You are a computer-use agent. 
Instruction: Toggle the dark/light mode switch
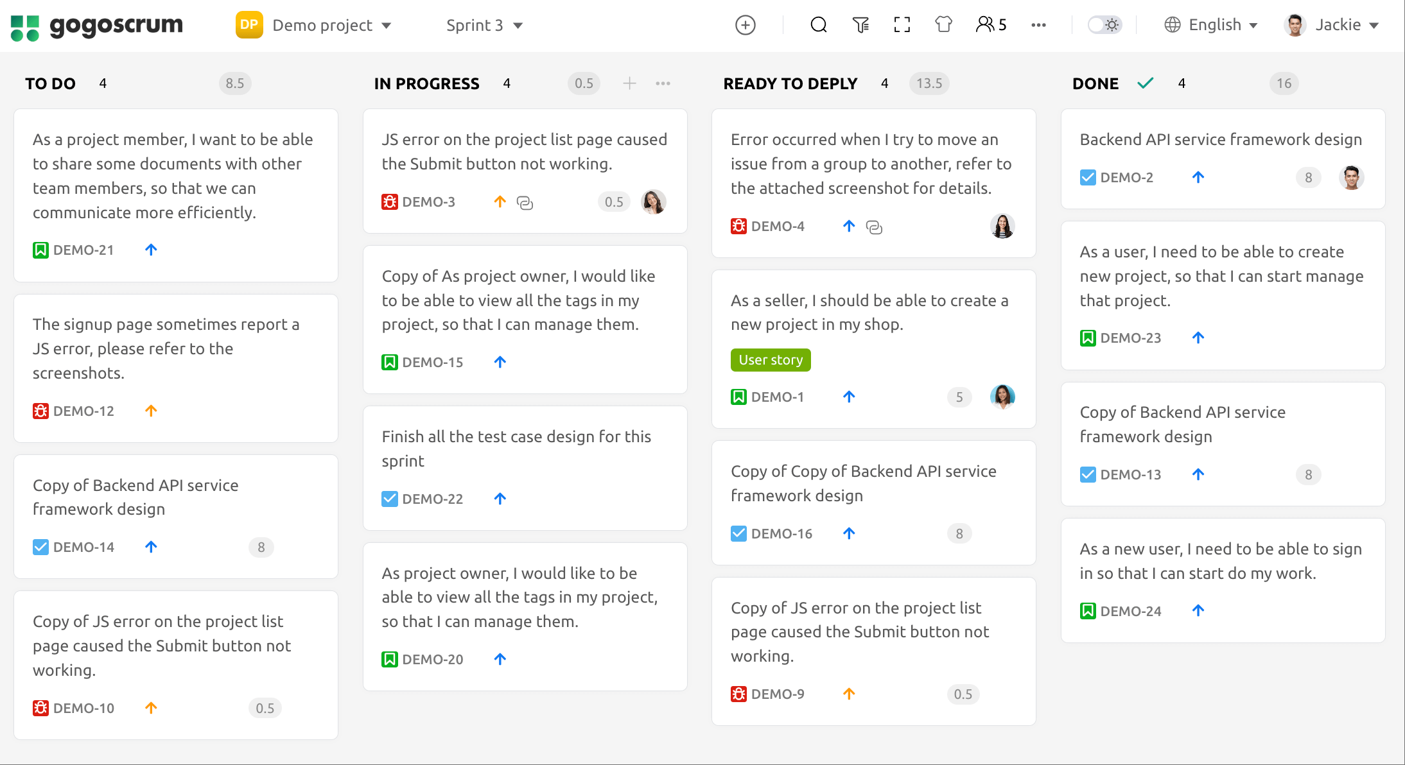click(x=1104, y=25)
